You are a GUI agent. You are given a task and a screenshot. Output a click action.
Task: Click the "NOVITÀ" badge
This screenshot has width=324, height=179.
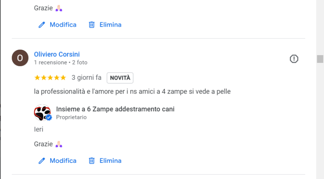[x=120, y=77]
